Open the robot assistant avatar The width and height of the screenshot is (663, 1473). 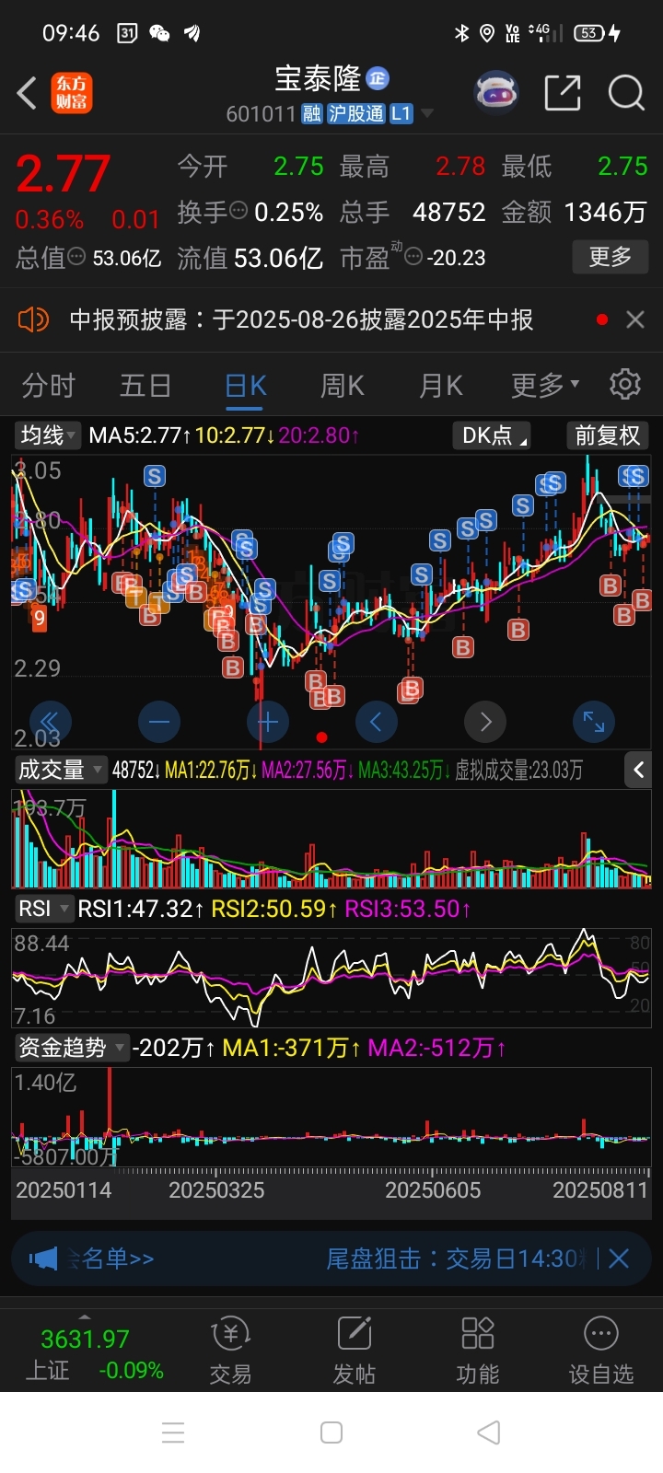[496, 92]
